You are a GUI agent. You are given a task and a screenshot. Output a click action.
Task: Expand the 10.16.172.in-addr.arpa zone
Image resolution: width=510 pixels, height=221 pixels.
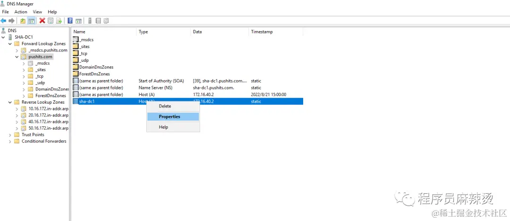click(17, 109)
